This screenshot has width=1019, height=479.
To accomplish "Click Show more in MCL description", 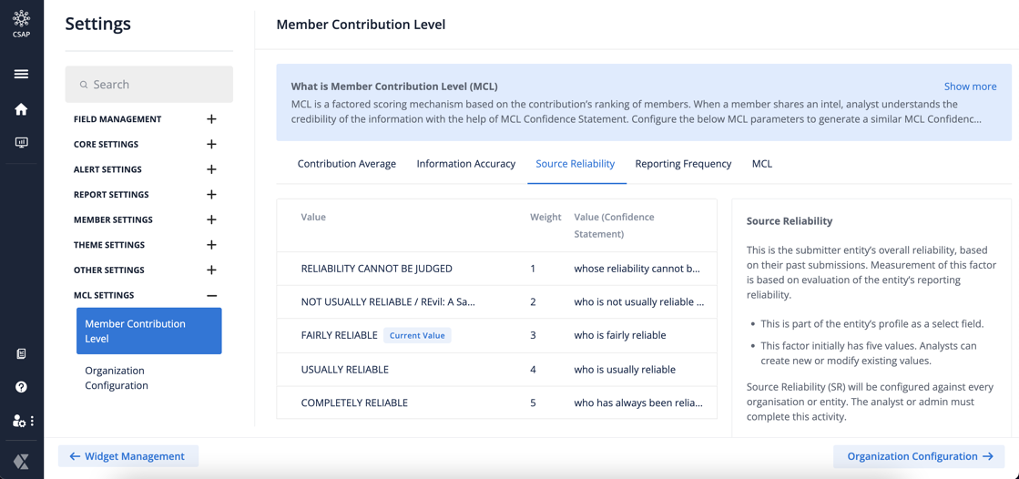I will (x=970, y=87).
